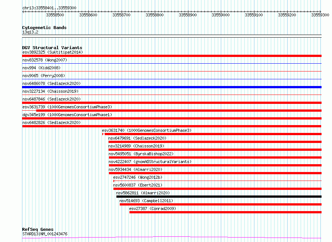Click ruler position 33558900
The image size is (332, 242).
(188, 15)
